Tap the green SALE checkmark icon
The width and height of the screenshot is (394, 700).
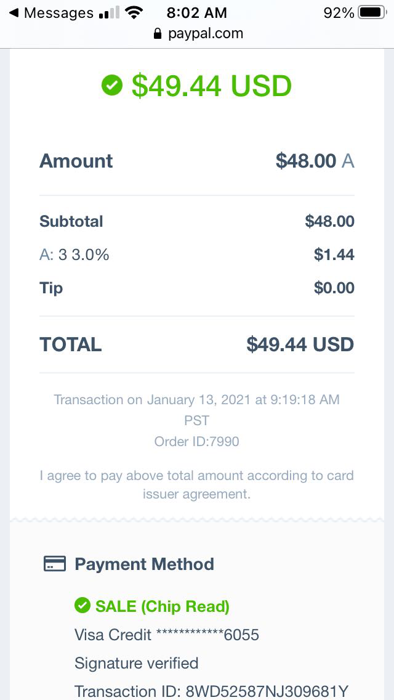pos(82,606)
